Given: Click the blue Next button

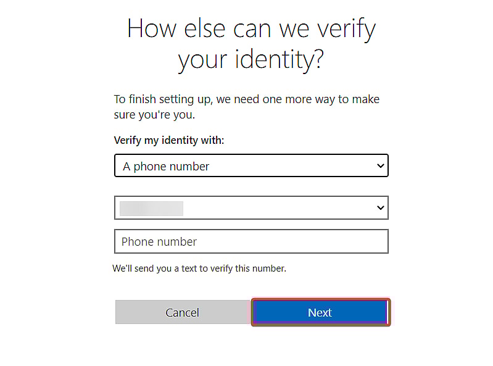Looking at the screenshot, I should [x=321, y=312].
